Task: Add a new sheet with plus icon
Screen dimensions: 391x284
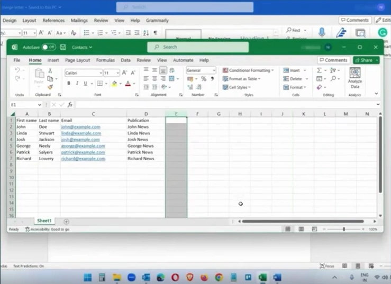Action: click(66, 222)
